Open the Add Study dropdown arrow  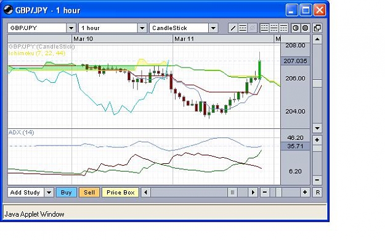pos(49,192)
